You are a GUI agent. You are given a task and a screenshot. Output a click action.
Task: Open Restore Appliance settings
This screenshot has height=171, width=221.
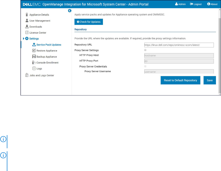point(47,51)
